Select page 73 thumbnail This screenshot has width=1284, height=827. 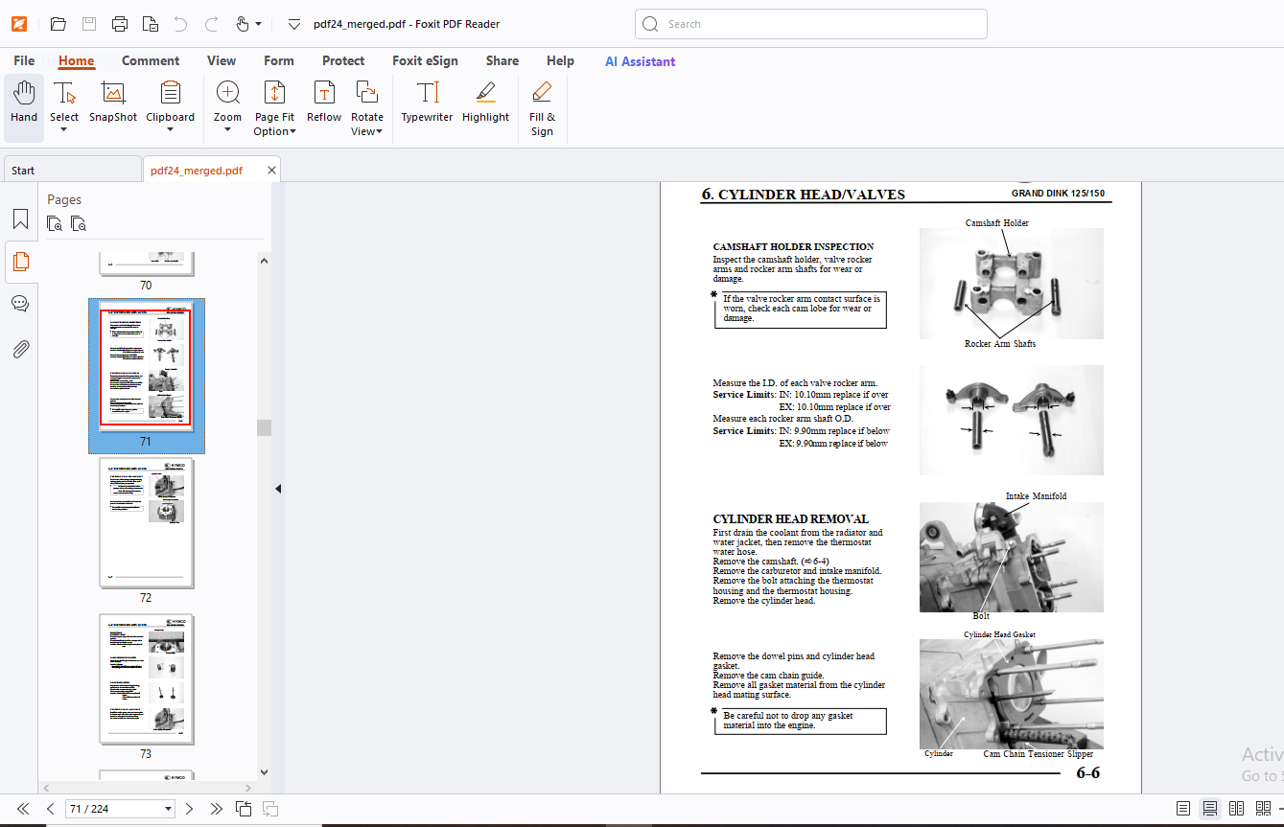146,679
